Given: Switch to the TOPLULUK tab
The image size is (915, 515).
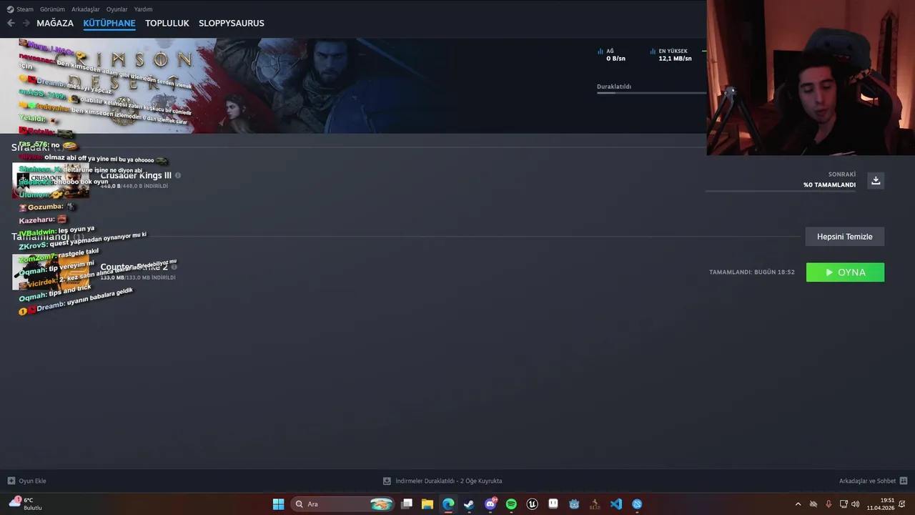Looking at the screenshot, I should coord(167,23).
